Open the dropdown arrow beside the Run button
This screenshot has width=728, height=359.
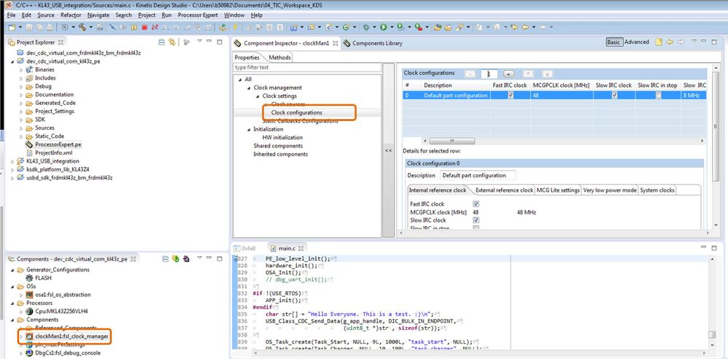(x=392, y=28)
